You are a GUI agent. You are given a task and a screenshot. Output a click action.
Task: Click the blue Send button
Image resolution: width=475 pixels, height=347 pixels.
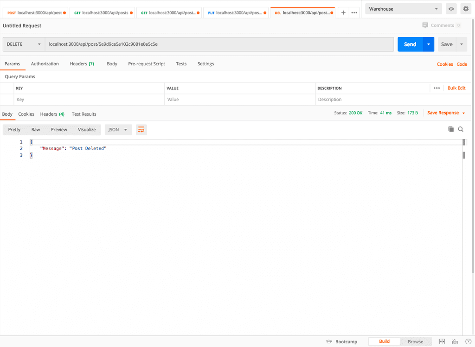tap(410, 44)
